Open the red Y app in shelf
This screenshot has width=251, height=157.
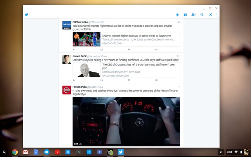click(57, 152)
